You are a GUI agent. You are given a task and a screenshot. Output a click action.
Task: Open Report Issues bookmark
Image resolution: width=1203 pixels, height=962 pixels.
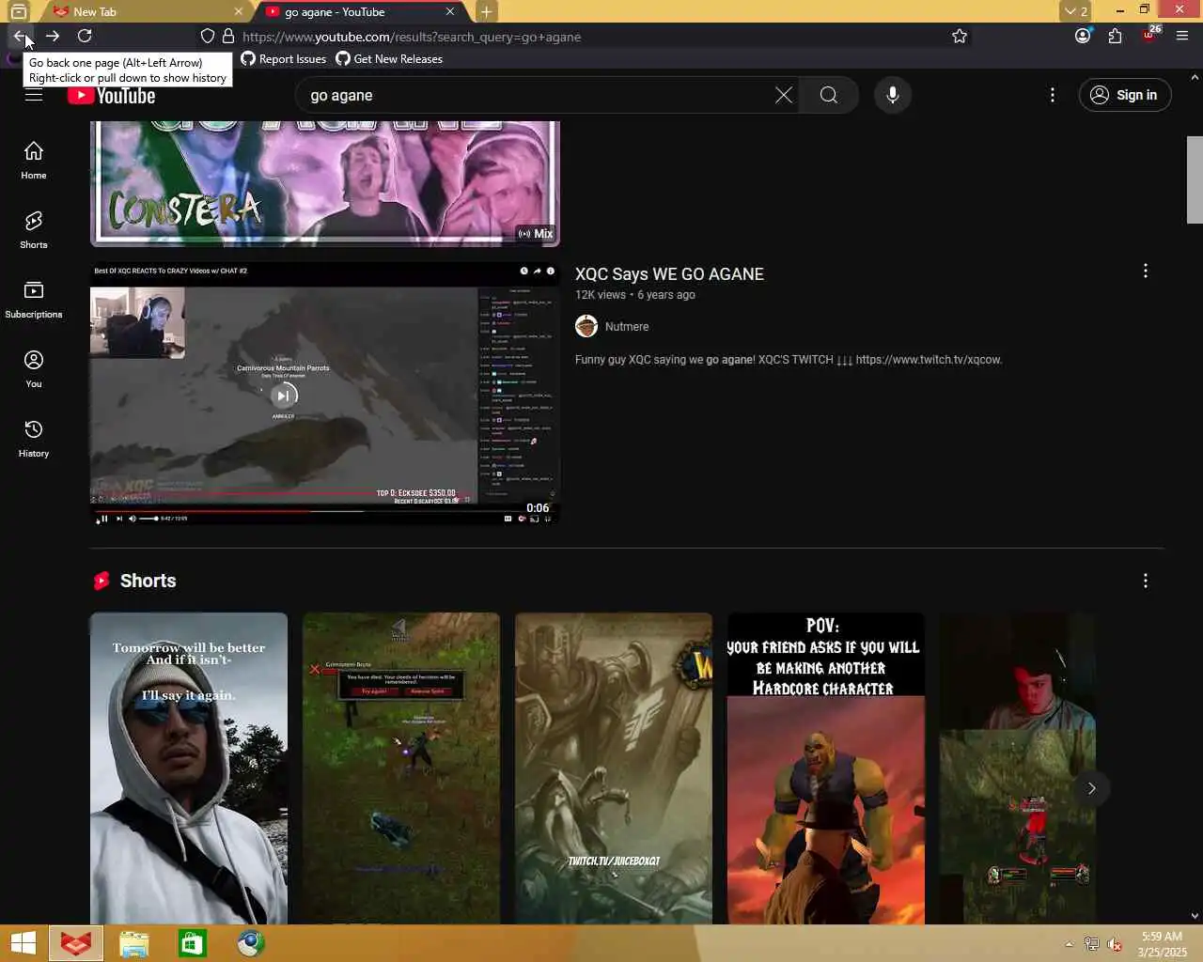point(284,58)
